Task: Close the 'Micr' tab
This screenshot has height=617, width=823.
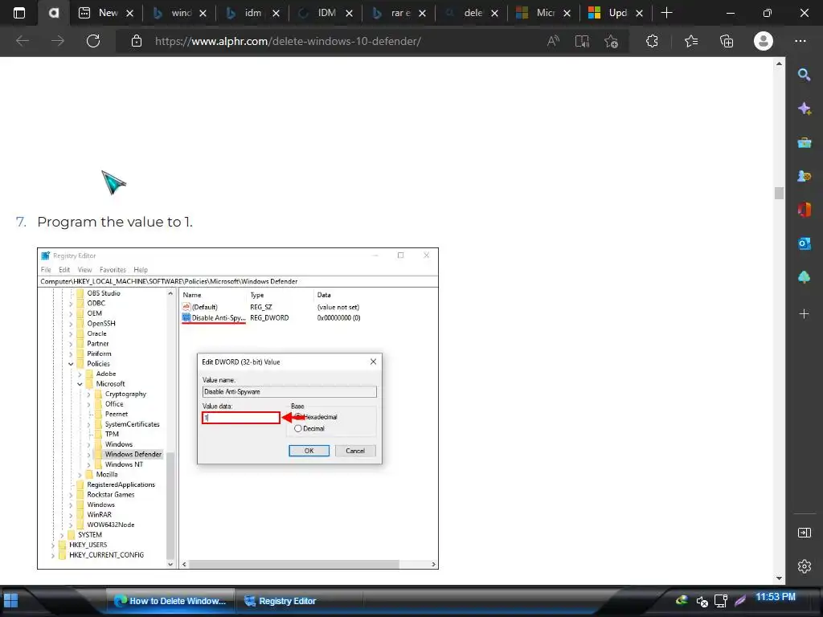Action: point(567,13)
